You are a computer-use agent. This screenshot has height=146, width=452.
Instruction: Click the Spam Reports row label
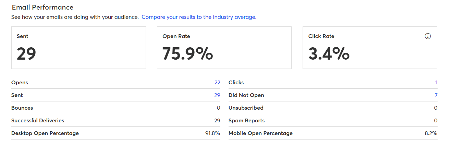[x=246, y=121]
